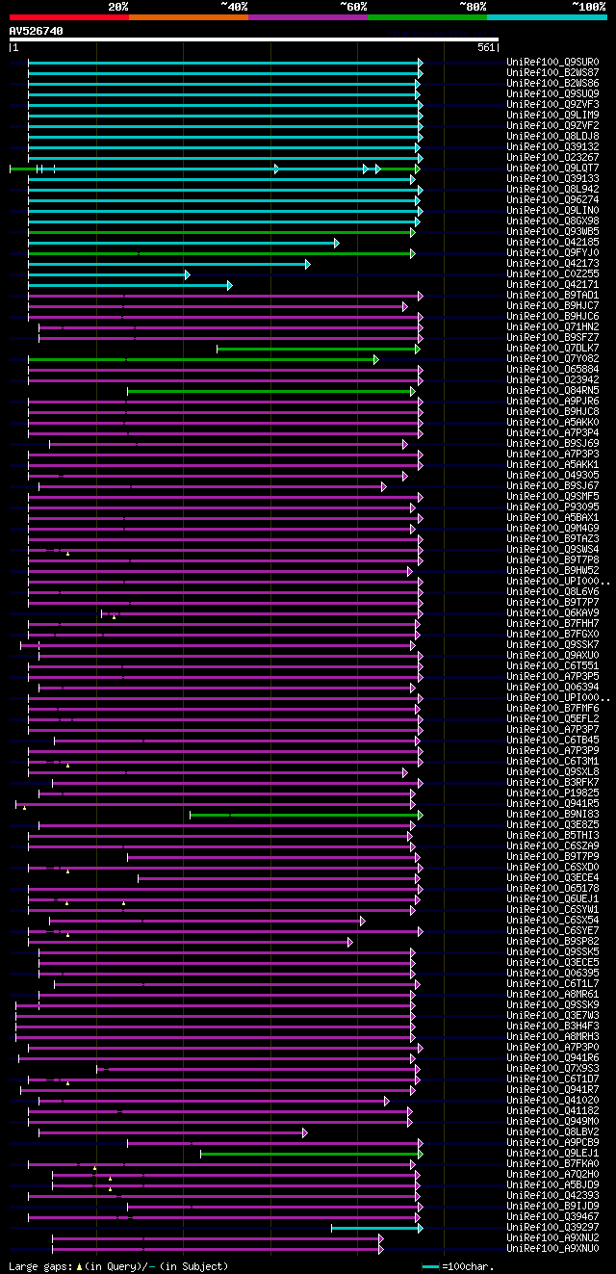This screenshot has width=616, height=1274.
Task: Click the query end position 561
Action: coord(486,47)
